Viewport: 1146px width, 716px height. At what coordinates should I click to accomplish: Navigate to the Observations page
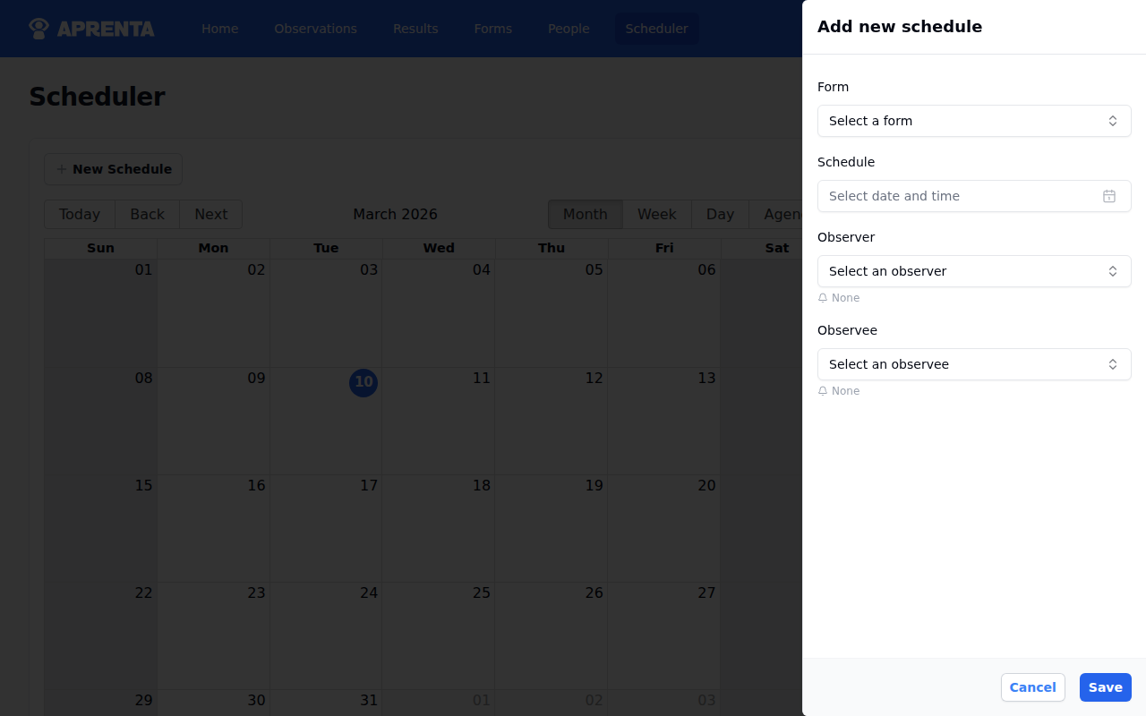[315, 28]
